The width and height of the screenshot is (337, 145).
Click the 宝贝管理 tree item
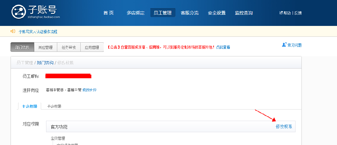(x=58, y=138)
